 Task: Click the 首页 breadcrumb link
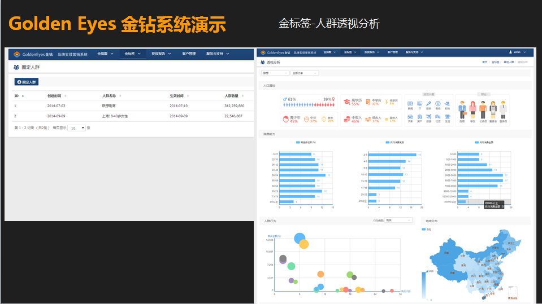click(484, 62)
